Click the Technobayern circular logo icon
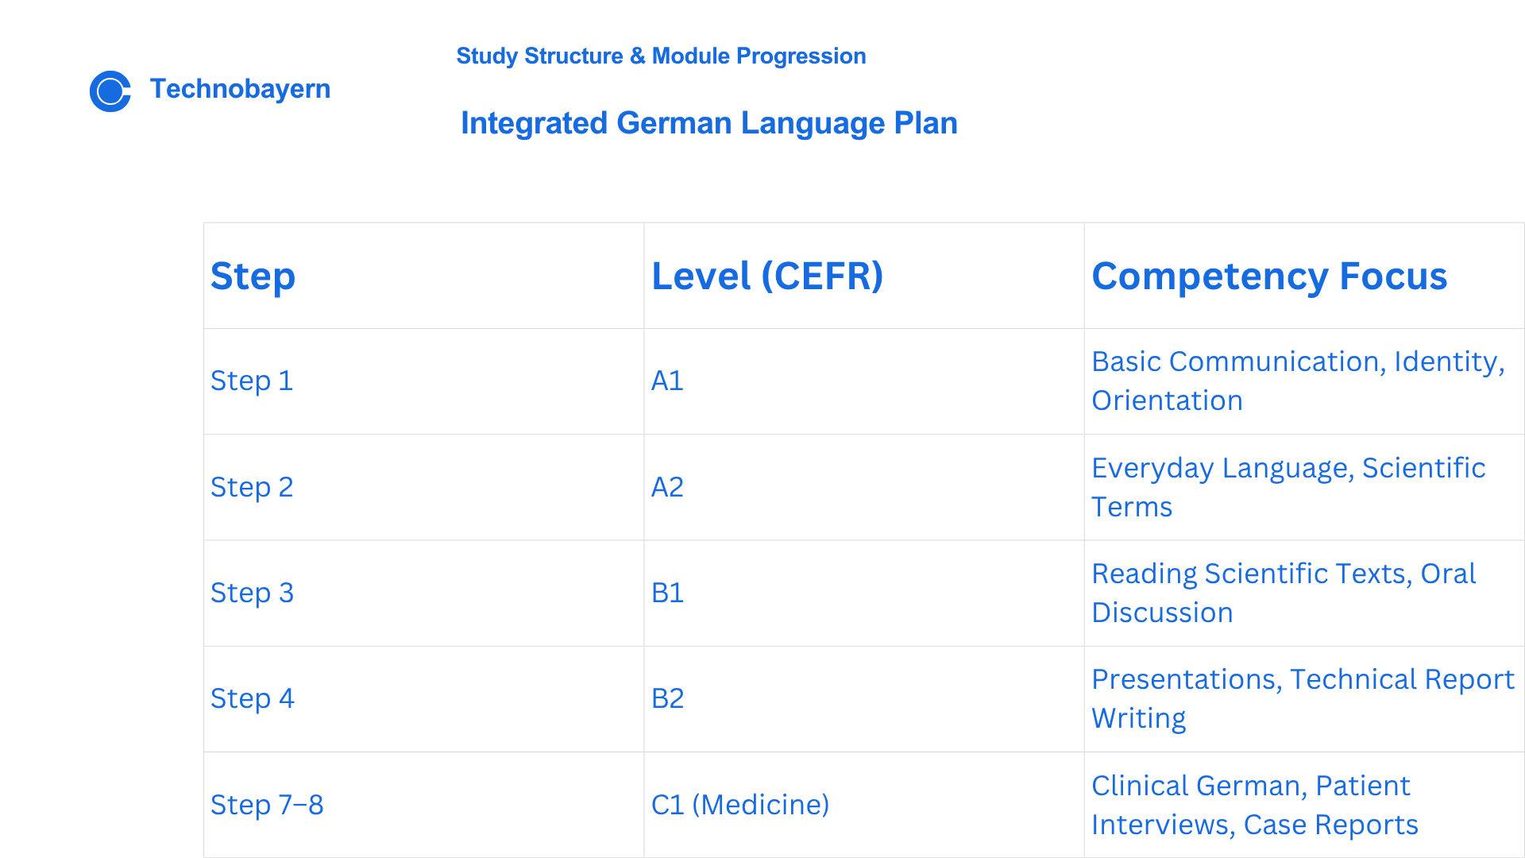The image size is (1525, 858). (x=110, y=91)
